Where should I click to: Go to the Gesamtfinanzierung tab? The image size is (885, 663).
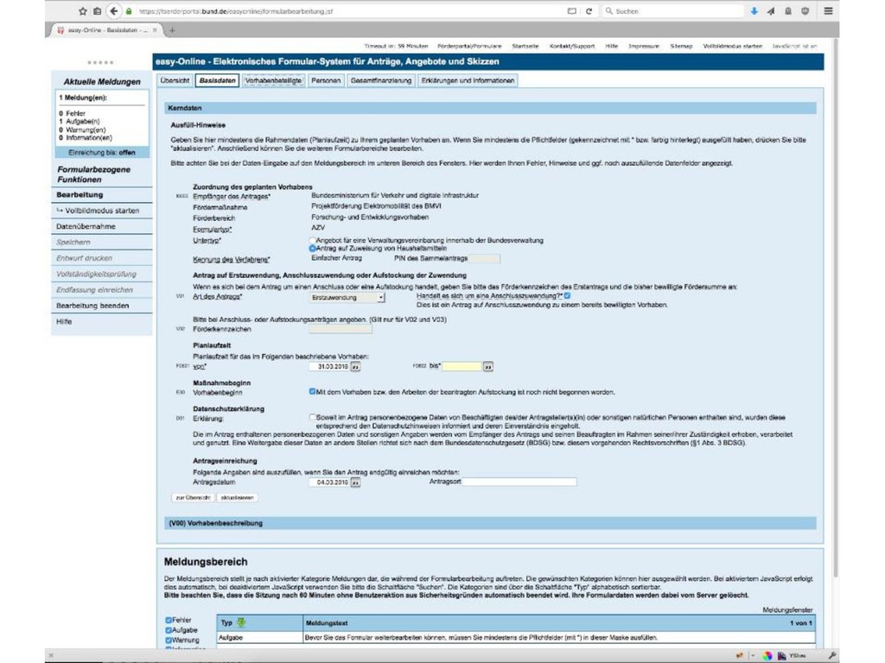point(381,80)
